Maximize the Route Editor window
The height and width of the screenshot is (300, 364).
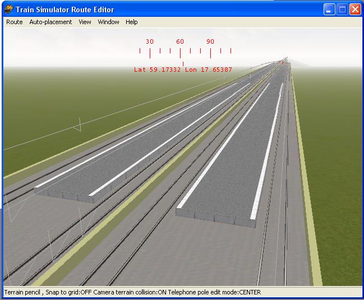(x=342, y=10)
